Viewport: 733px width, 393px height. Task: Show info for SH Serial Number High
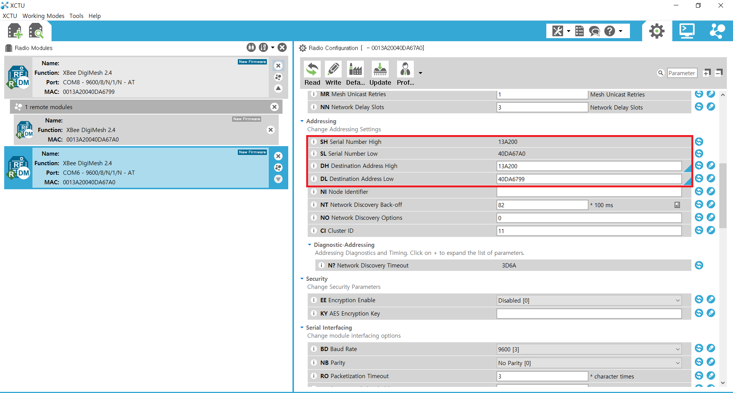pyautogui.click(x=314, y=142)
